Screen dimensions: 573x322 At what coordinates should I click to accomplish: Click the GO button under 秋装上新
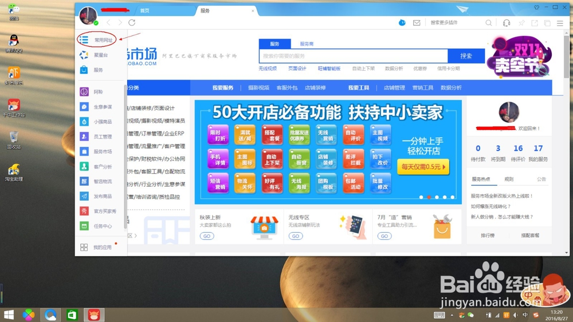pyautogui.click(x=207, y=236)
